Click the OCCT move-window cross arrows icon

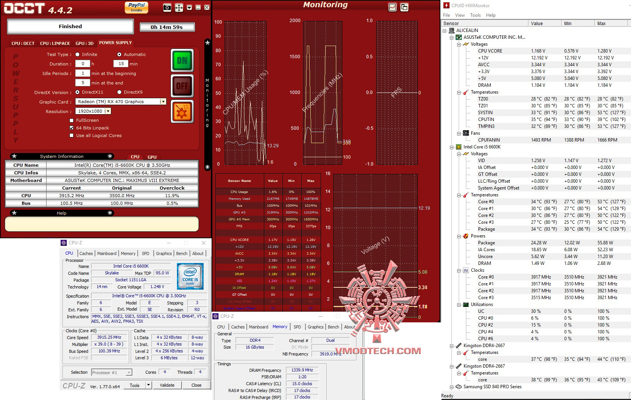pos(179,8)
